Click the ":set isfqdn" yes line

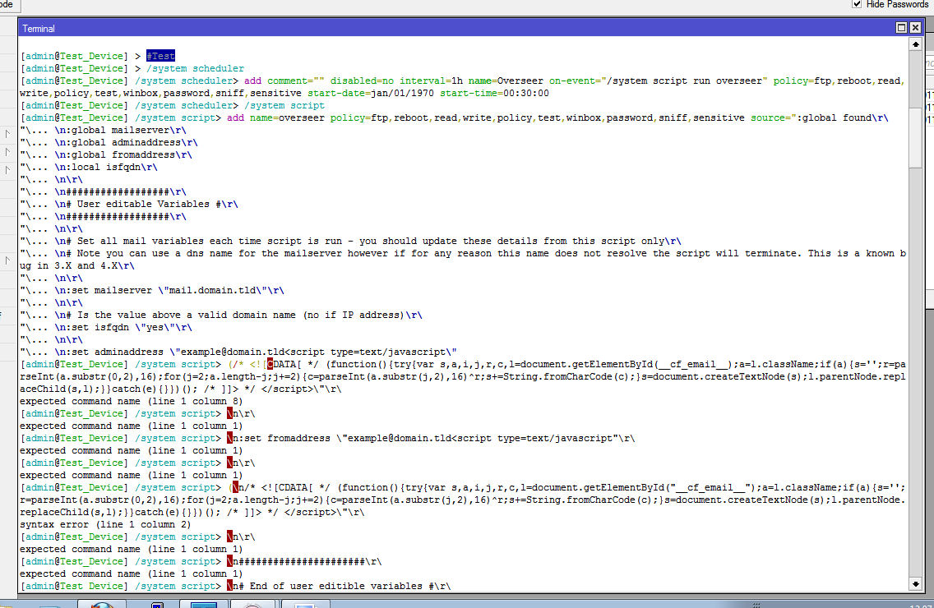pos(106,328)
